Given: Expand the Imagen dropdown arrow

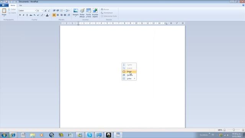Looking at the screenshot, I should 76,16.
